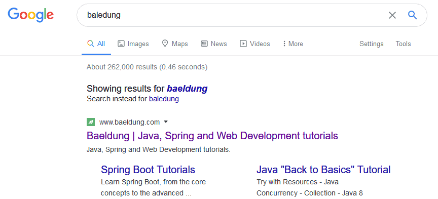Open Java "Back to Basics" Tutorial sitelink
This screenshot has height=199, width=438.
(323, 170)
